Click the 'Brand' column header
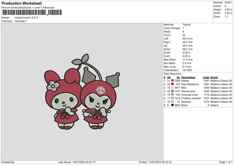The height and width of the screenshot is (165, 234). (214, 77)
